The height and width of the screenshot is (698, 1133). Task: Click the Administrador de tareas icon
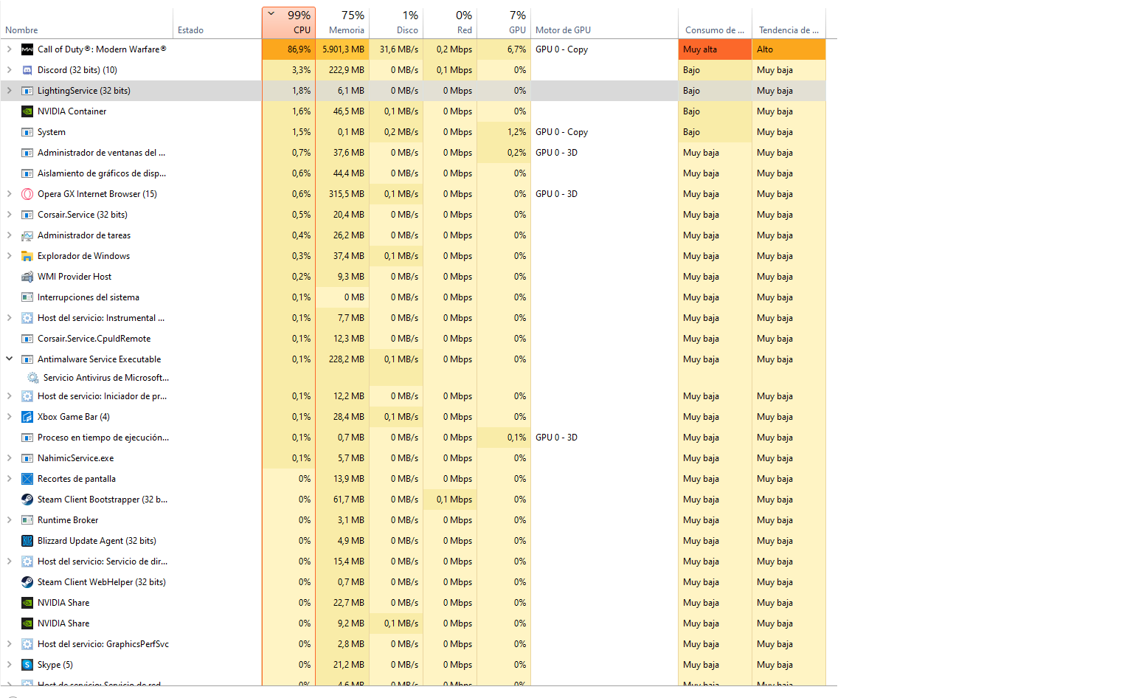coord(27,235)
